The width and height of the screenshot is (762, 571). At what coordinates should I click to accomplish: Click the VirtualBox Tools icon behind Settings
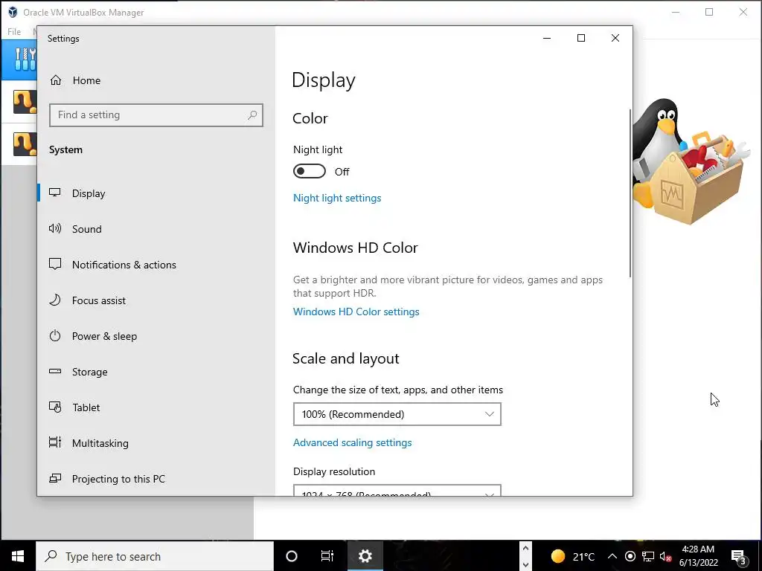pos(25,59)
